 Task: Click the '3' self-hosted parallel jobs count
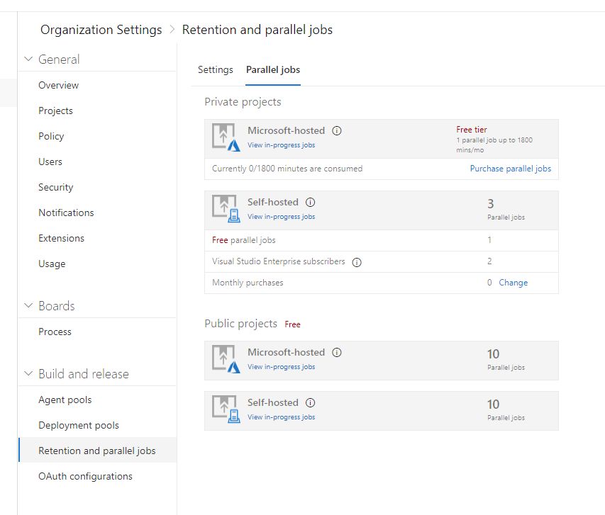pos(490,203)
